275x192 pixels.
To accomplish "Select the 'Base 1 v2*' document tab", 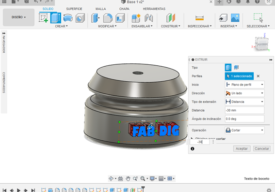I will coord(132,2).
